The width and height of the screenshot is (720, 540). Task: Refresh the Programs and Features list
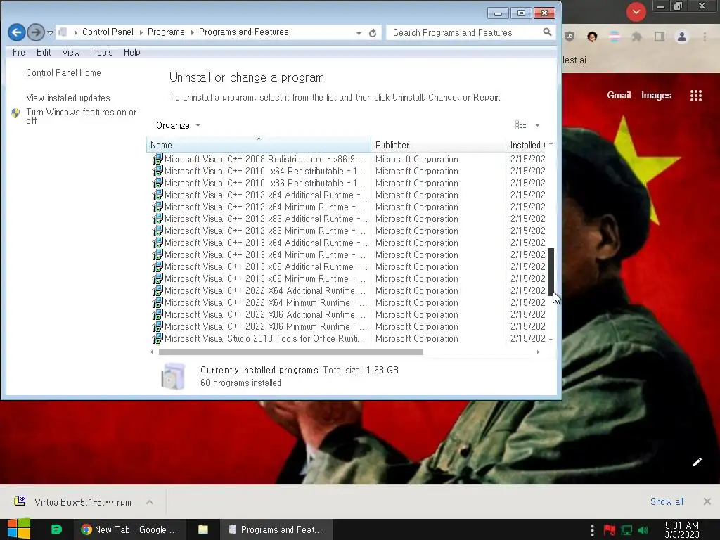click(x=373, y=32)
